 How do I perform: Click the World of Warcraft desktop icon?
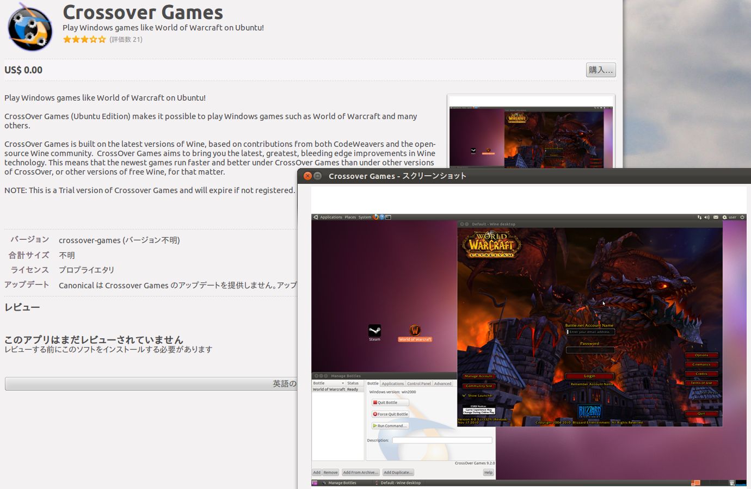pyautogui.click(x=415, y=333)
